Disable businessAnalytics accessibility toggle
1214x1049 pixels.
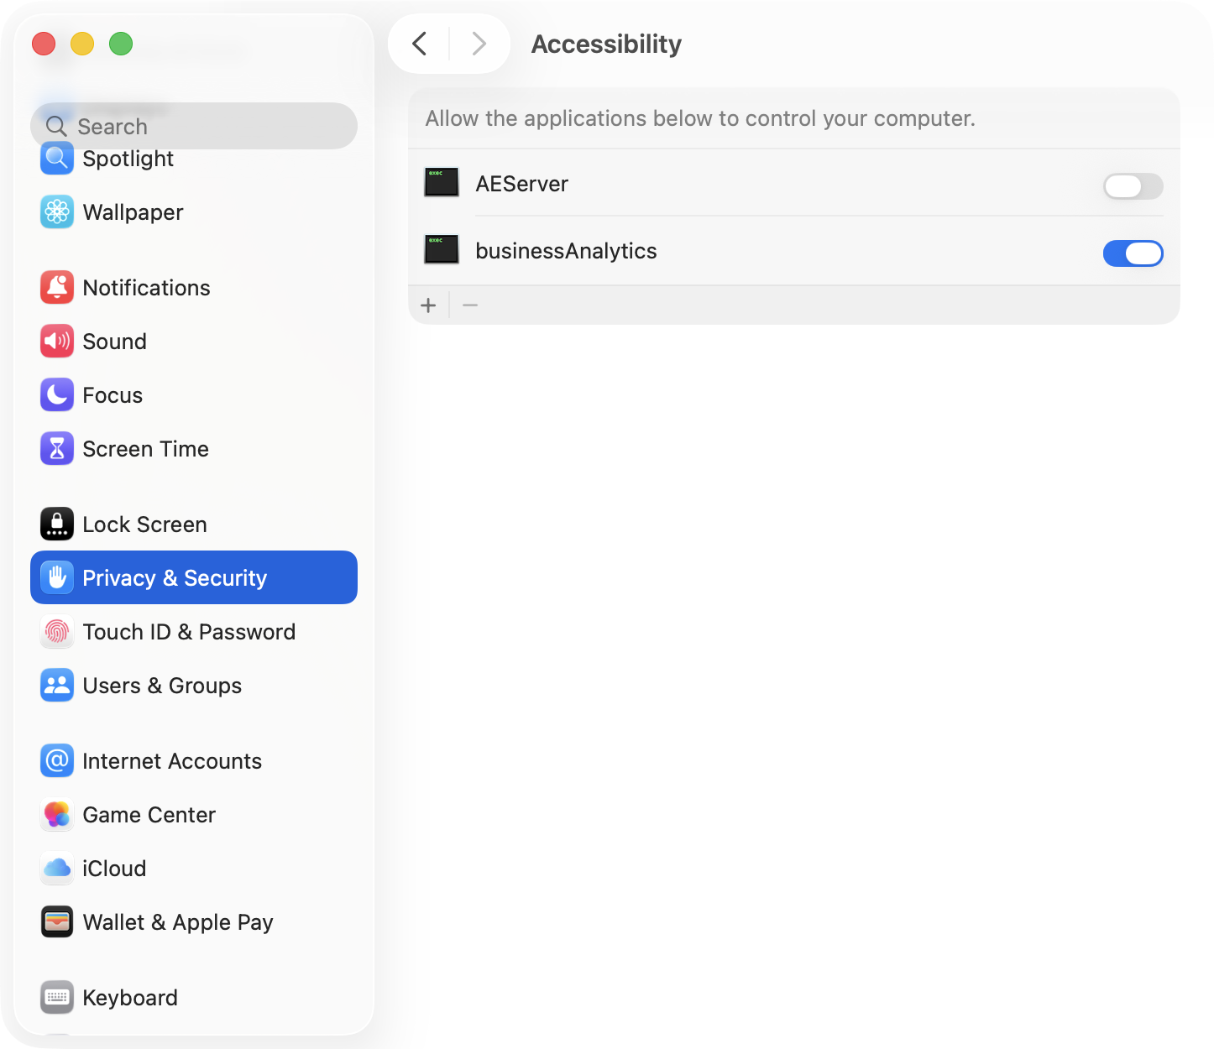(1133, 253)
